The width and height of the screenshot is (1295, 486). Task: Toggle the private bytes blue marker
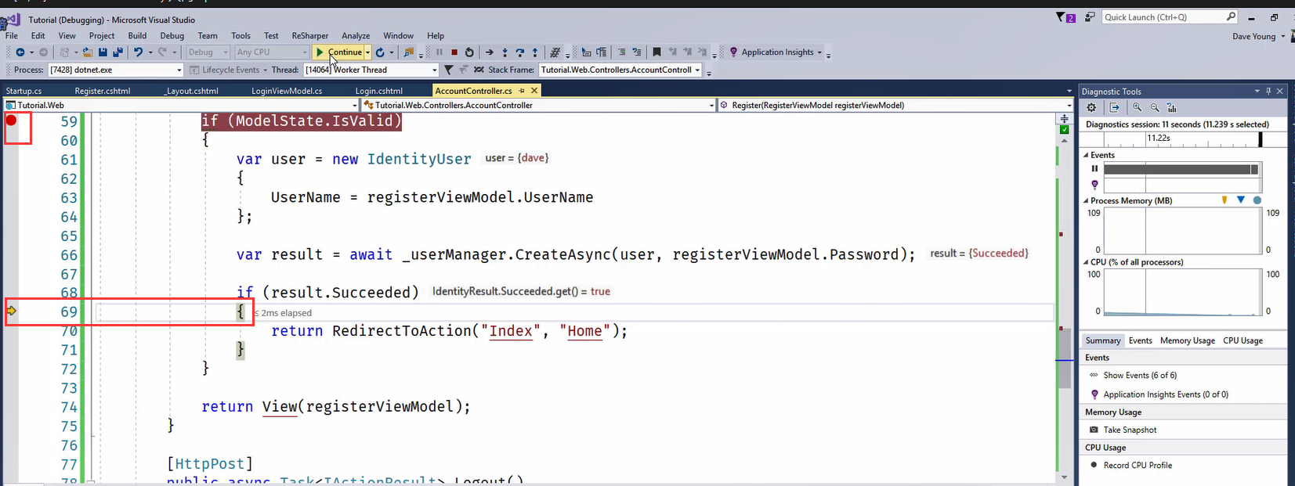tap(1241, 200)
